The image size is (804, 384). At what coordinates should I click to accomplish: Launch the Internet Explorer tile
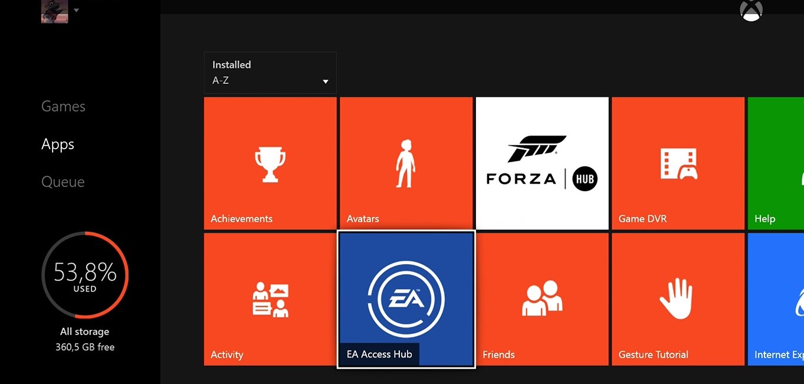coord(776,299)
